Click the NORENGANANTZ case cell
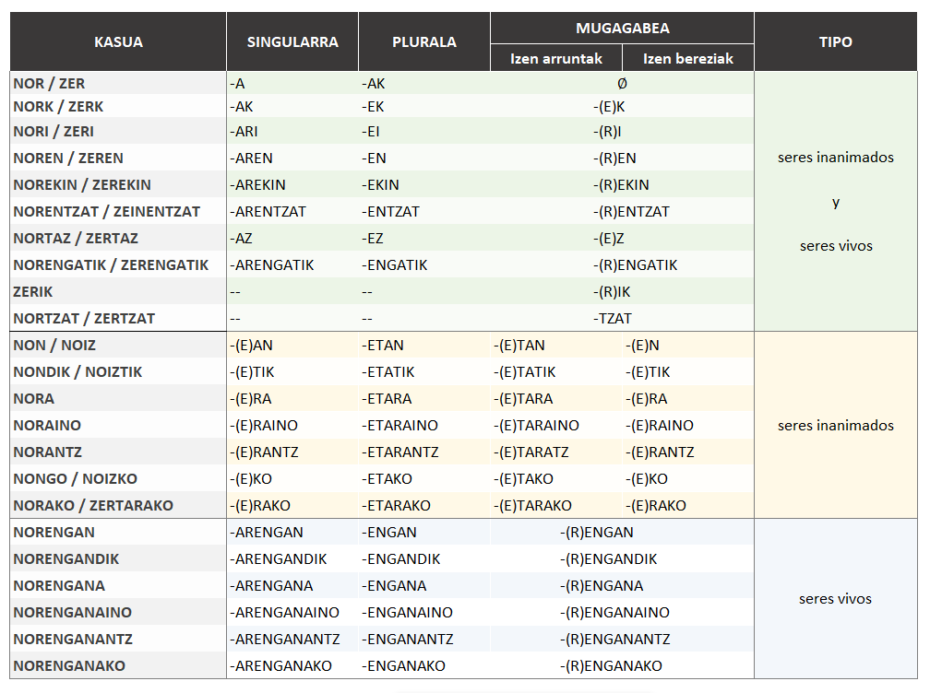 click(73, 639)
